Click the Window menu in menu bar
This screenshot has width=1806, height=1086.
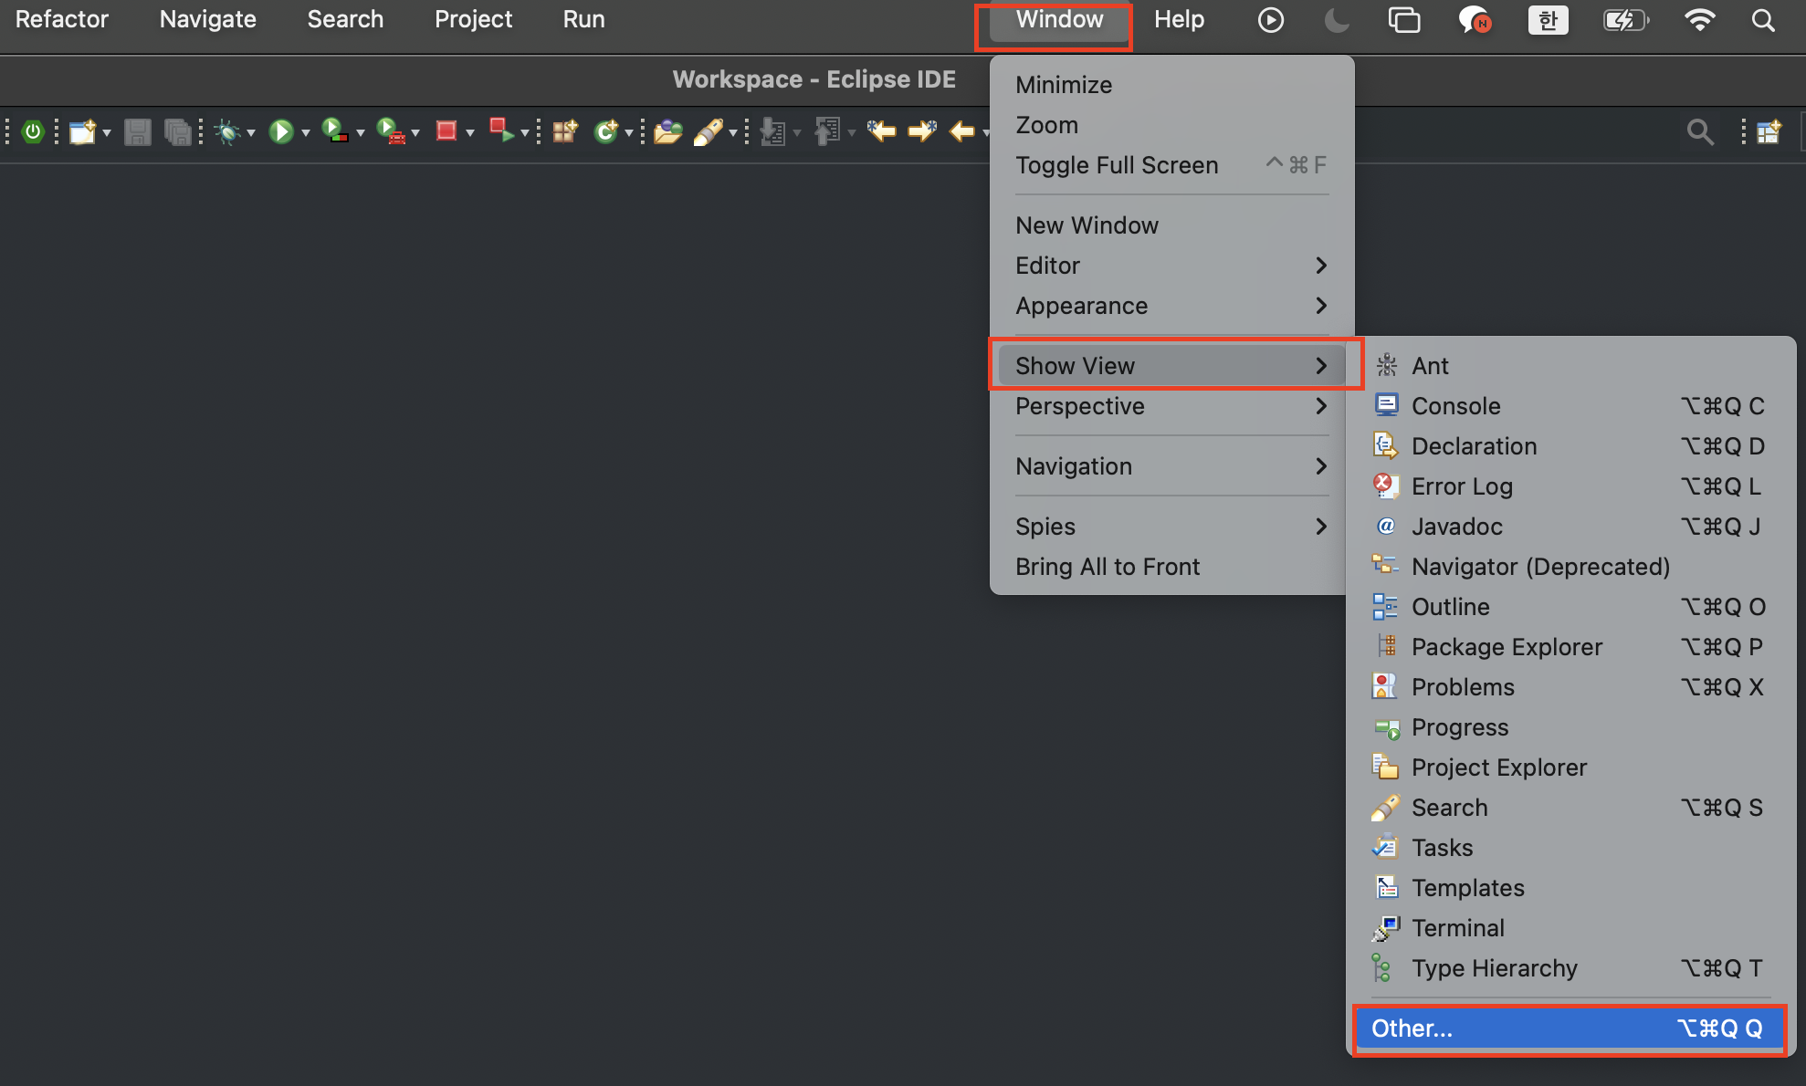coord(1059,19)
